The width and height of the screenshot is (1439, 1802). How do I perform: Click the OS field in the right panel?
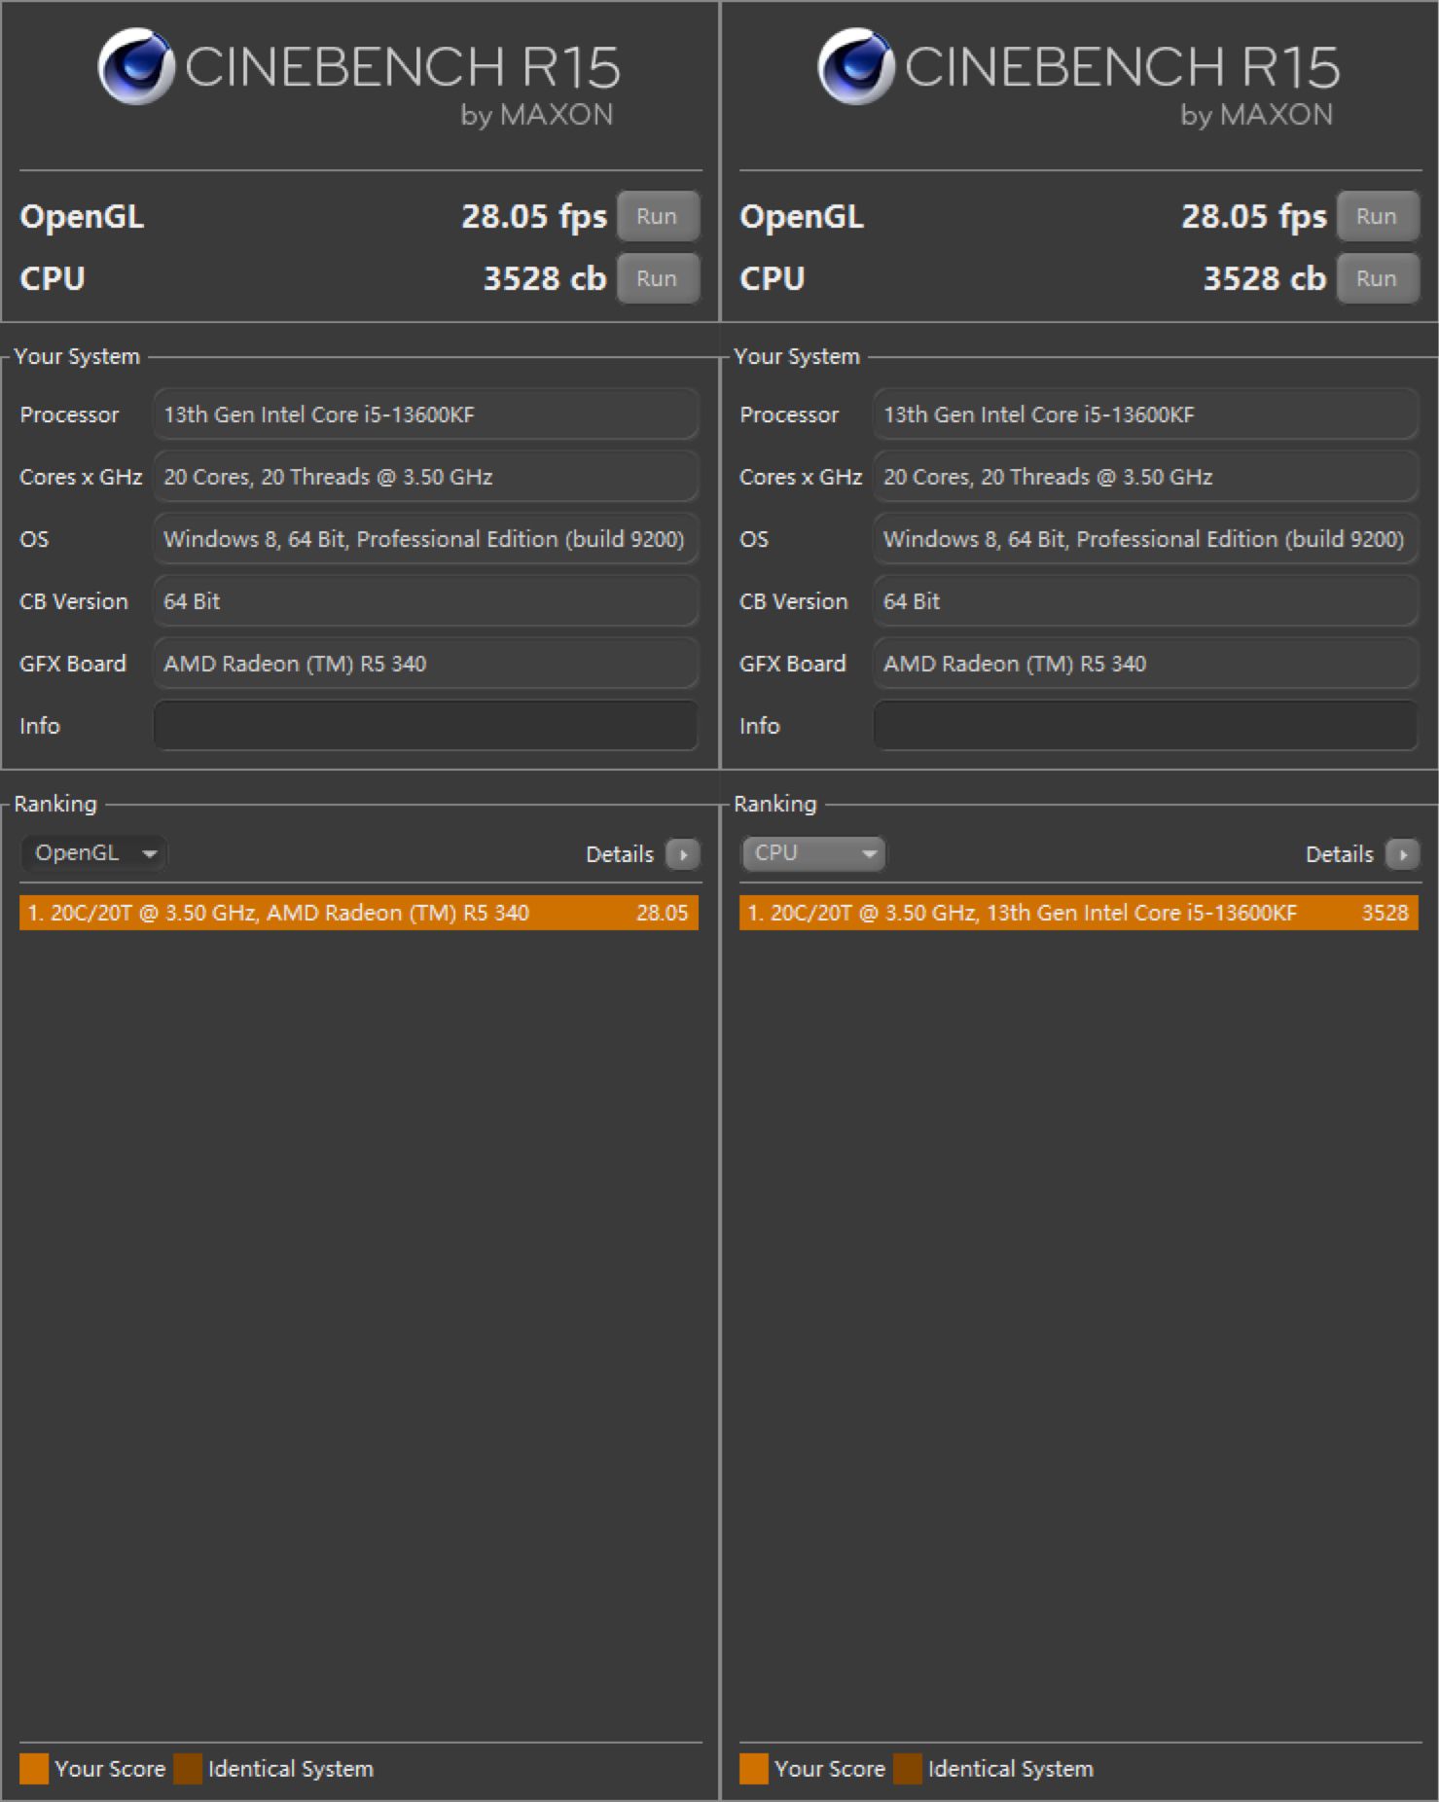click(x=1146, y=539)
